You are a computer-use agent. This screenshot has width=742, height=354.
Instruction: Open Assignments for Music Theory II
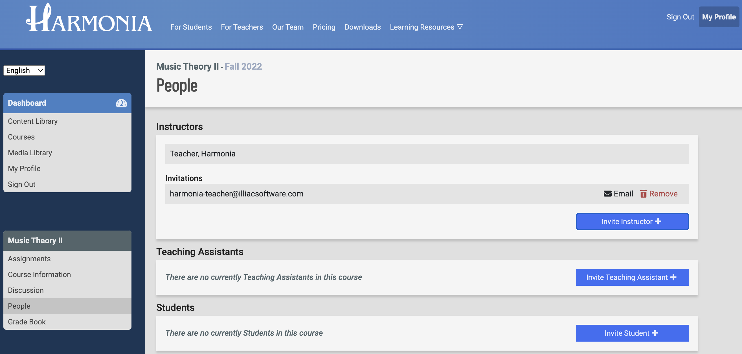(67, 259)
